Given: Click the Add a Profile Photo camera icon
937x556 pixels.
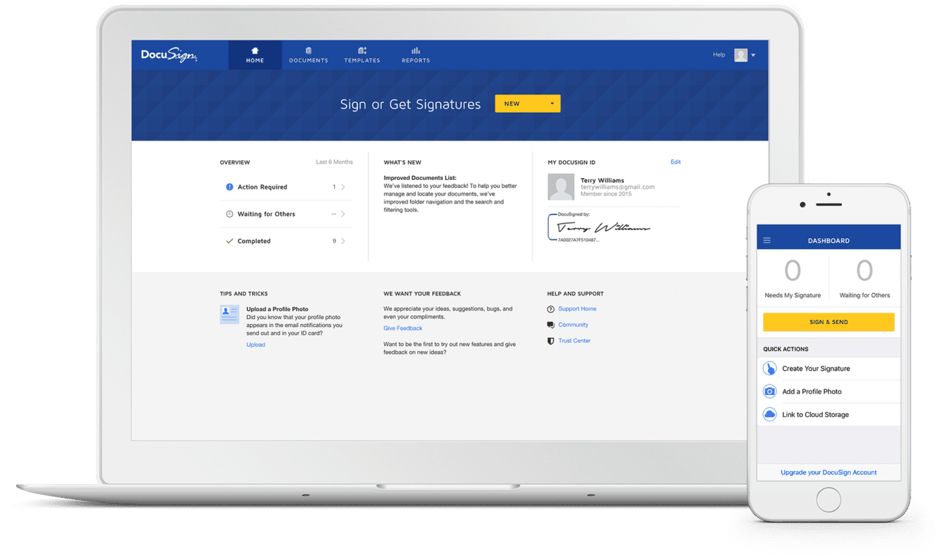Looking at the screenshot, I should coord(769,391).
